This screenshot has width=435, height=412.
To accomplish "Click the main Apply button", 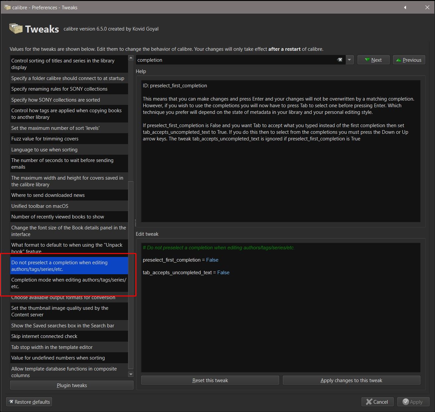I will [413, 402].
